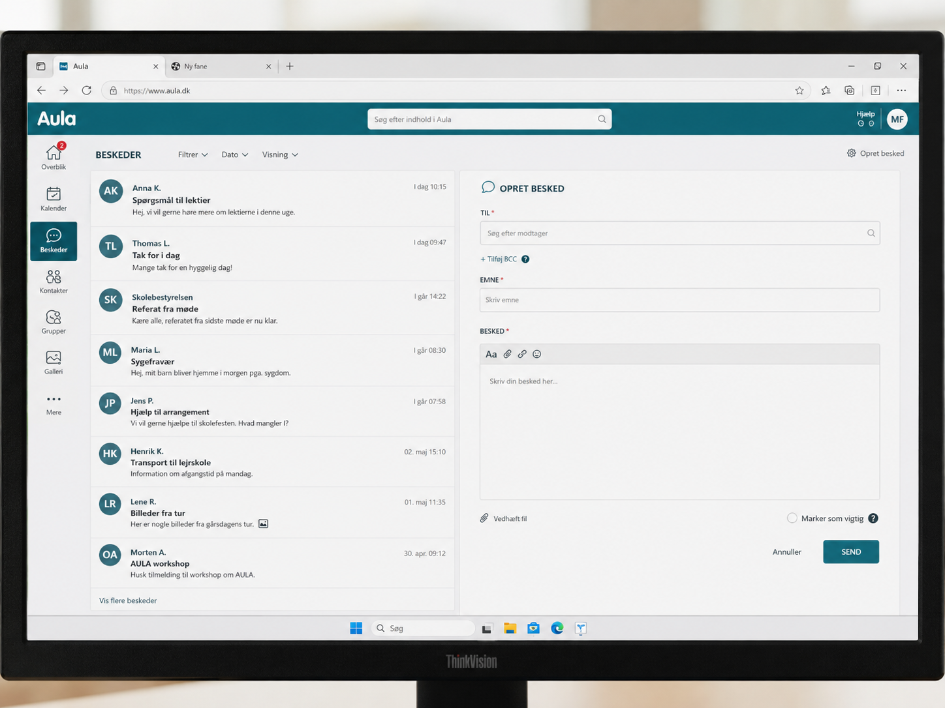Switch to the Ny fane tab

(221, 66)
